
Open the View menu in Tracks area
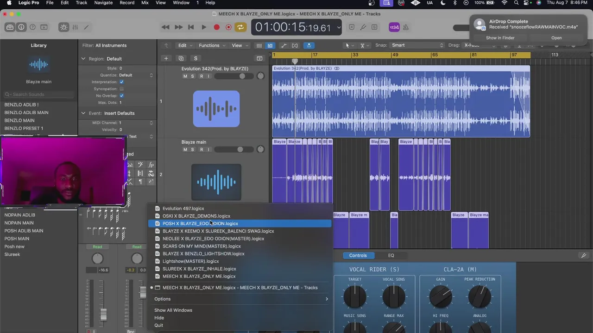point(240,45)
